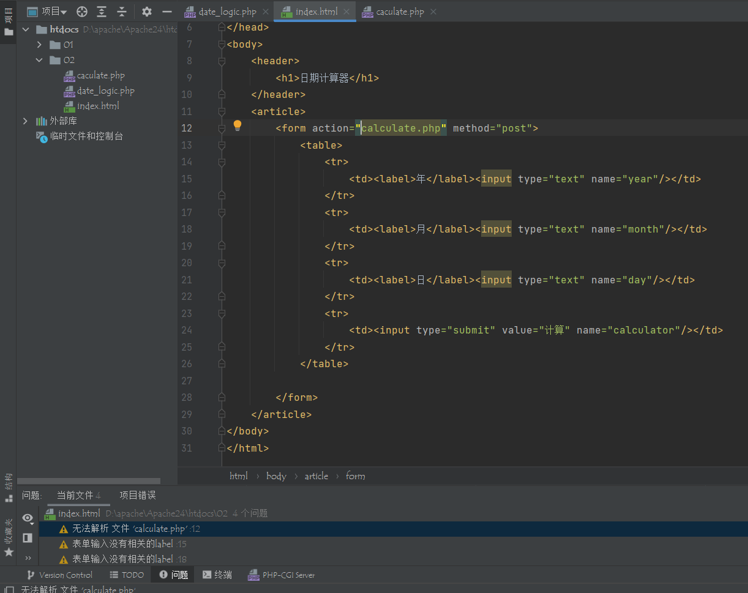748x593 pixels.
Task: Toggle the code fold marker on line 13
Action: pos(222,145)
